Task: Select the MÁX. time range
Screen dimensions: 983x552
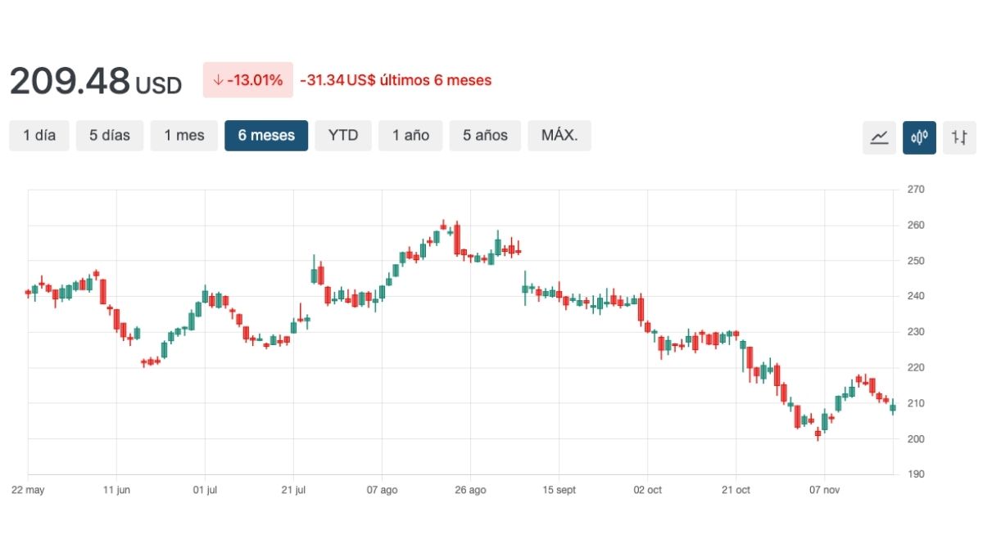Action: (559, 136)
